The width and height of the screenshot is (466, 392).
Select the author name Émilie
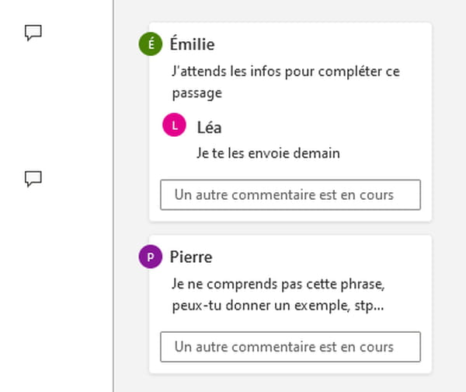coord(192,45)
